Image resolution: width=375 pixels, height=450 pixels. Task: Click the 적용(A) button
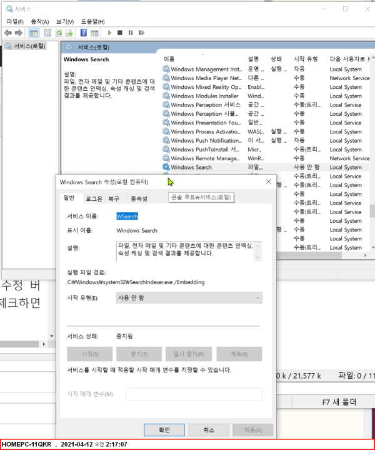coord(253,430)
